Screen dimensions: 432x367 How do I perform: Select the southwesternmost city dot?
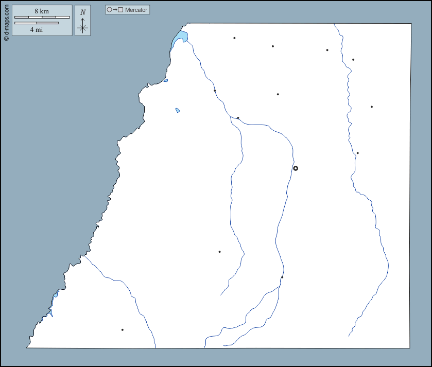(x=122, y=329)
